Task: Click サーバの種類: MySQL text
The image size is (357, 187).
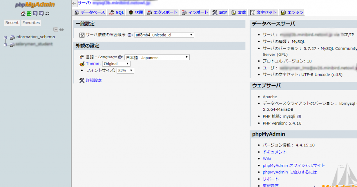Action: coord(284,42)
